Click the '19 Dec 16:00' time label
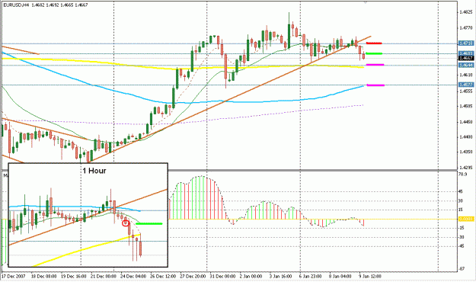Viewport: 476px width, 282px height. (74, 277)
